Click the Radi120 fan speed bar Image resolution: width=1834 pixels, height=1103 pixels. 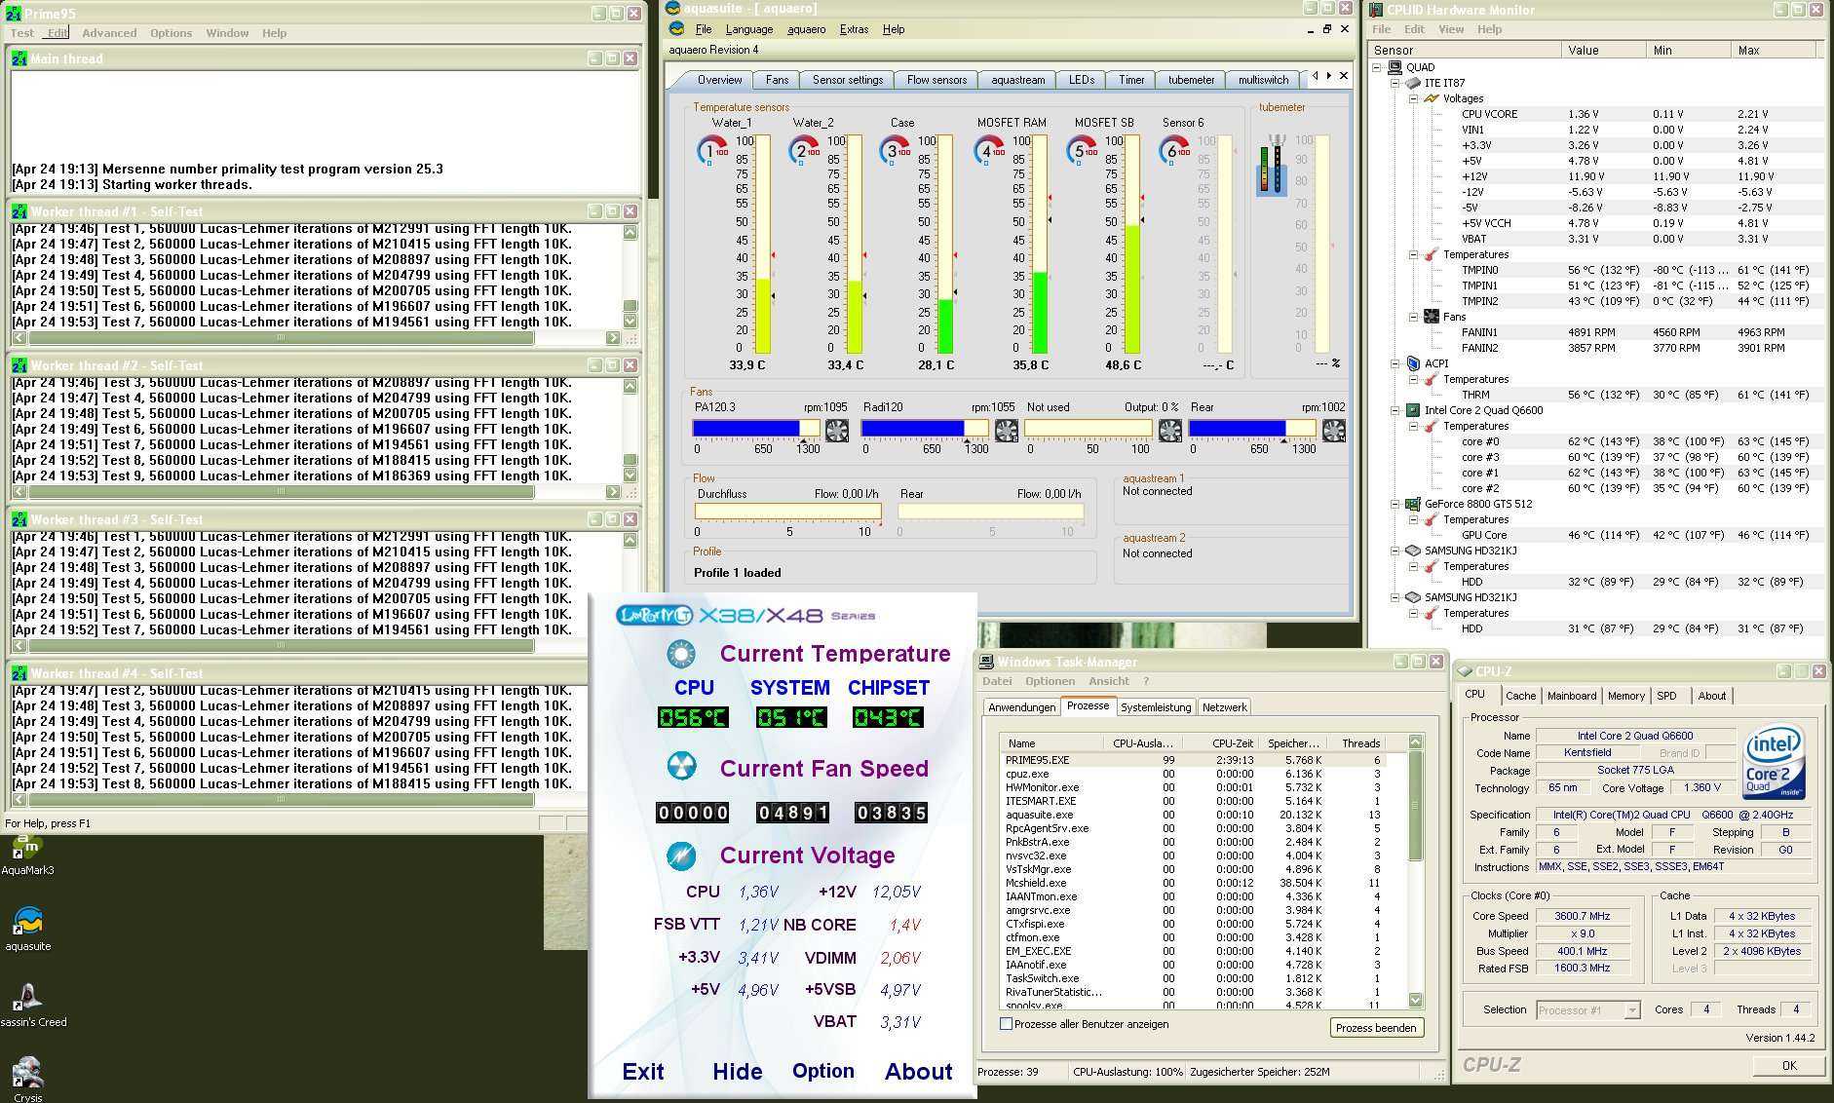(925, 429)
